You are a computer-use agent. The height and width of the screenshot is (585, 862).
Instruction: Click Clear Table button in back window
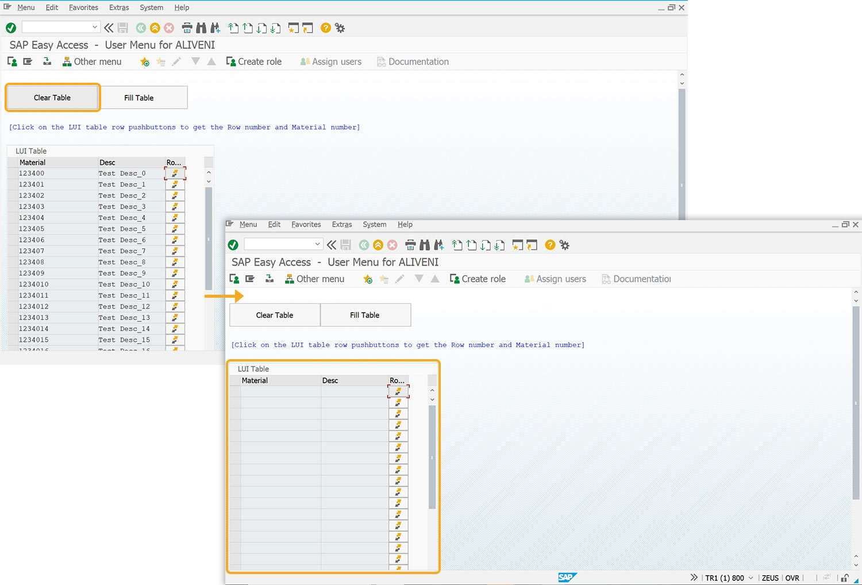coord(52,98)
